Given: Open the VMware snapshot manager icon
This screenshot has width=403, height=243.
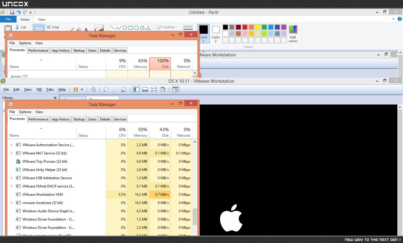Looking at the screenshot, I should coord(124,89).
